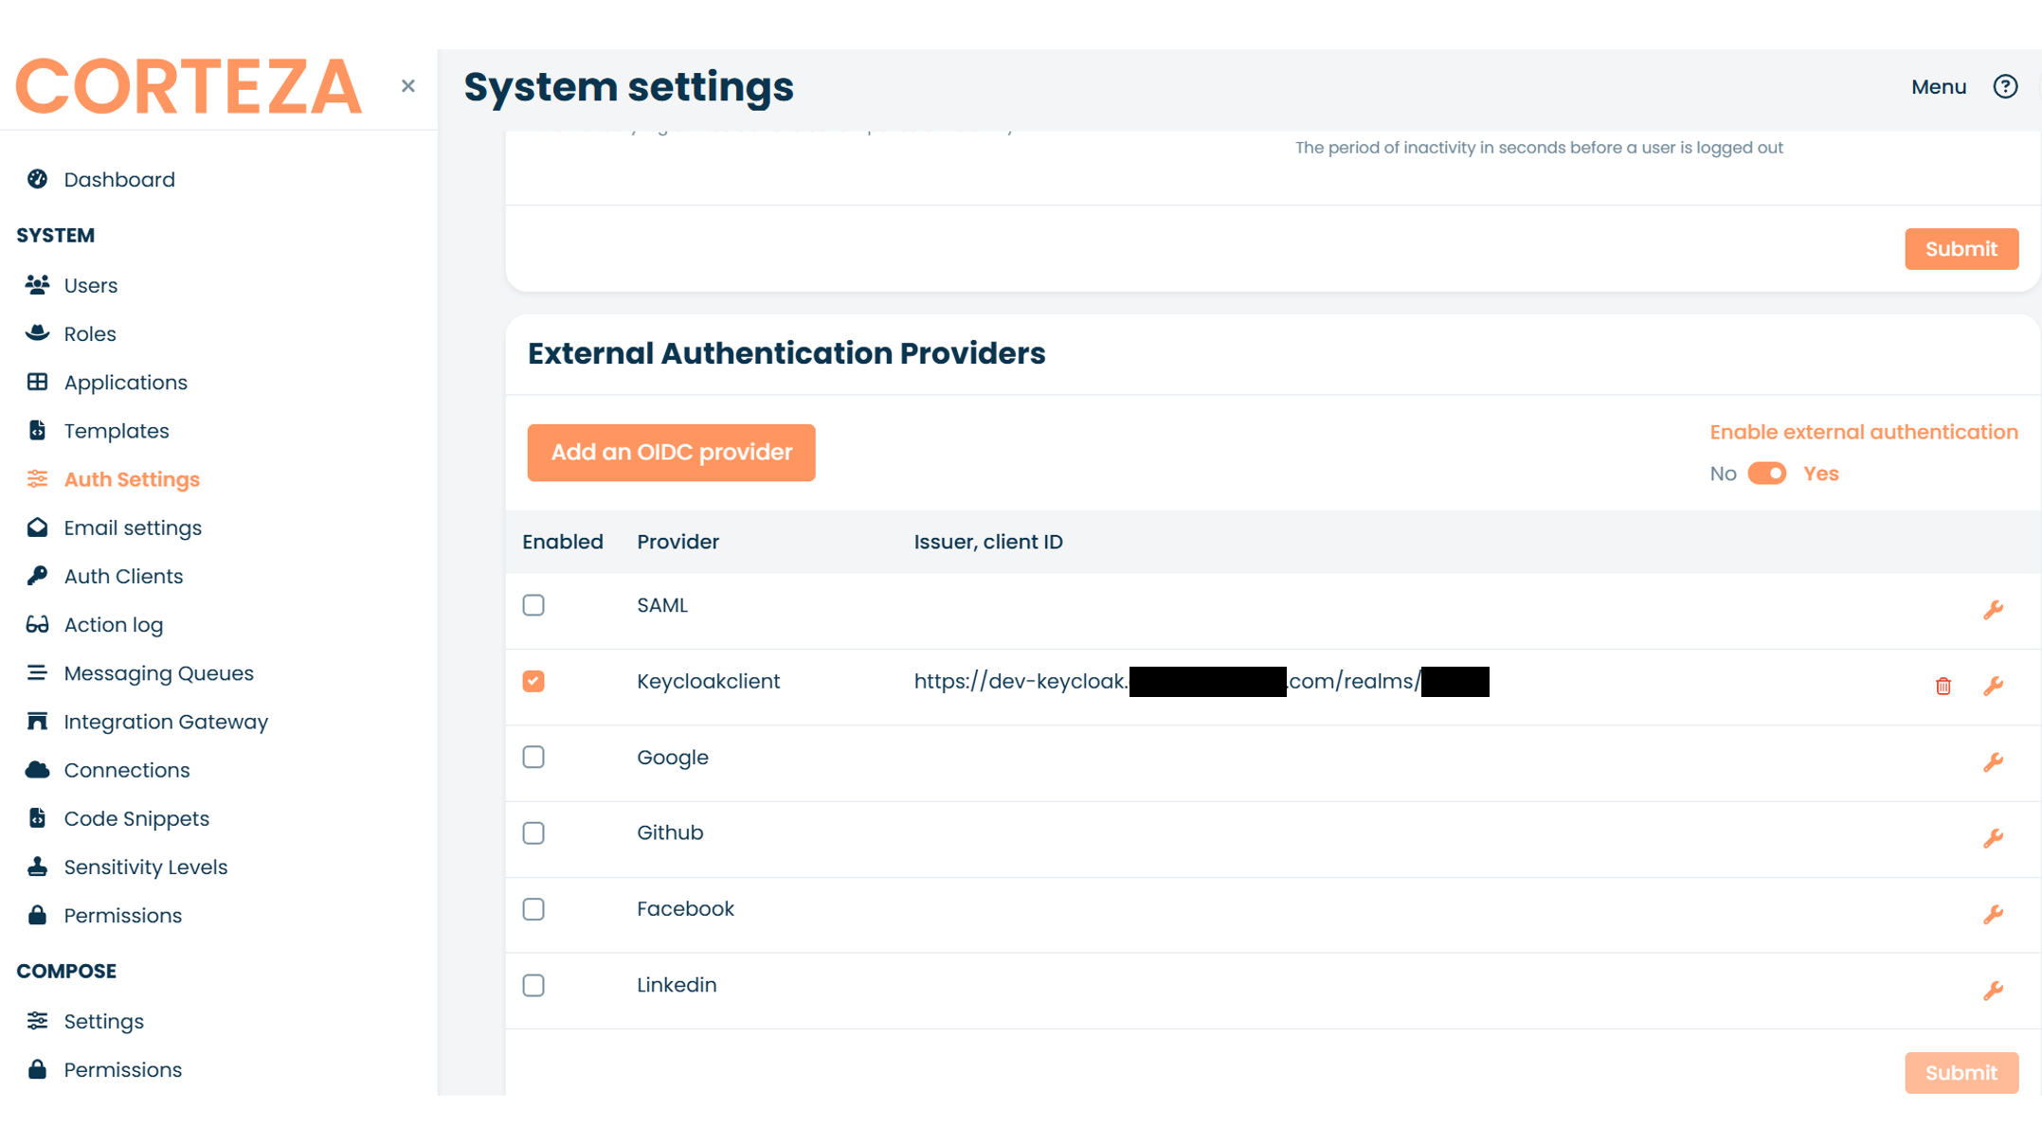The width and height of the screenshot is (2042, 1144).
Task: Configure Linkedin with its wrench icon
Action: [1994, 990]
